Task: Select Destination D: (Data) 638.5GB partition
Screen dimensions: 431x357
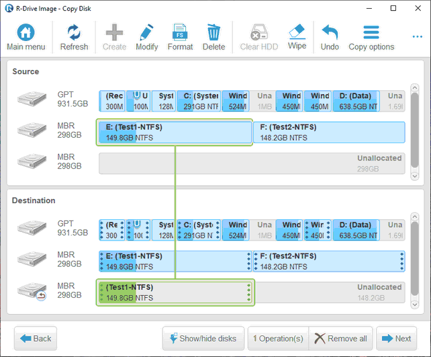Action: [x=356, y=230]
